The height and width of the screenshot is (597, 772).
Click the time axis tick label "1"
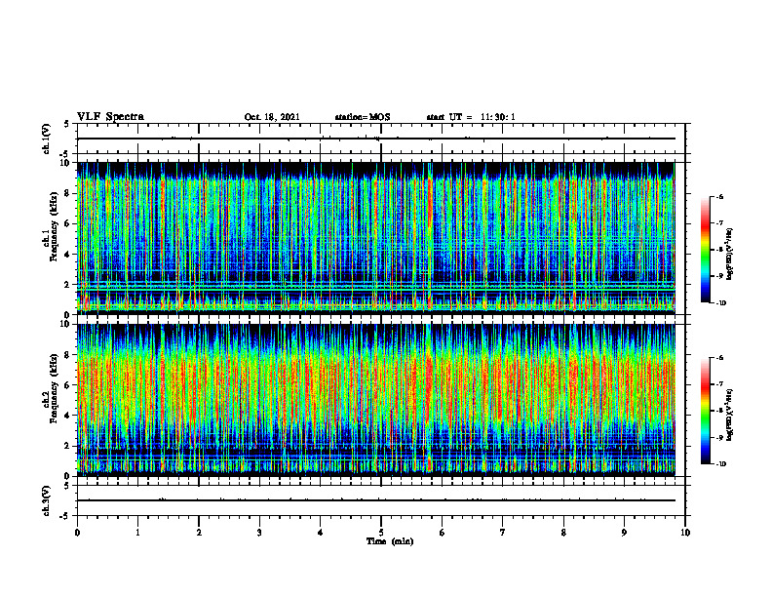(x=137, y=533)
